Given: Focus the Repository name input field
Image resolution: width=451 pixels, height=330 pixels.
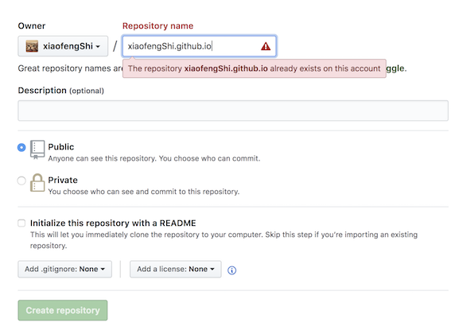Looking at the screenshot, I should coord(200,46).
